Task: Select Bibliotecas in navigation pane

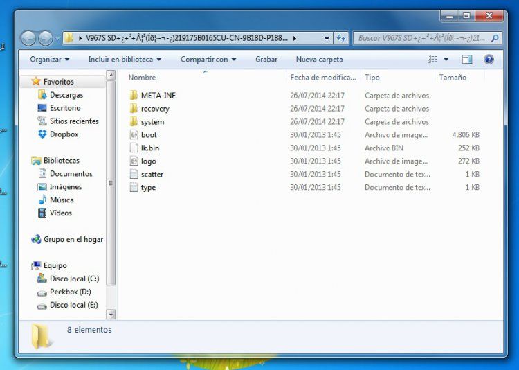Action: coord(61,161)
